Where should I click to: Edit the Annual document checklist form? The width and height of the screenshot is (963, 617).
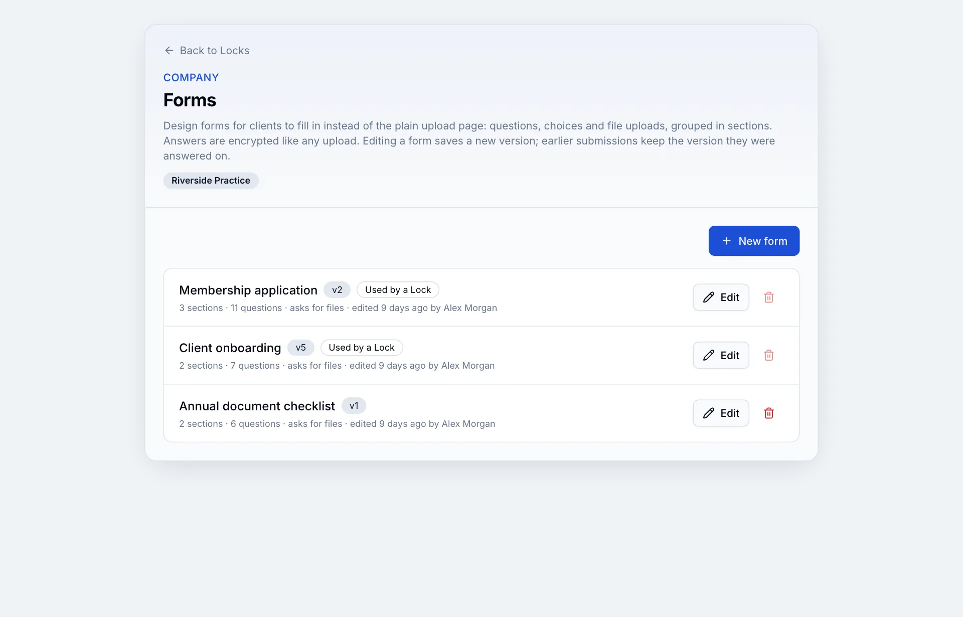721,413
